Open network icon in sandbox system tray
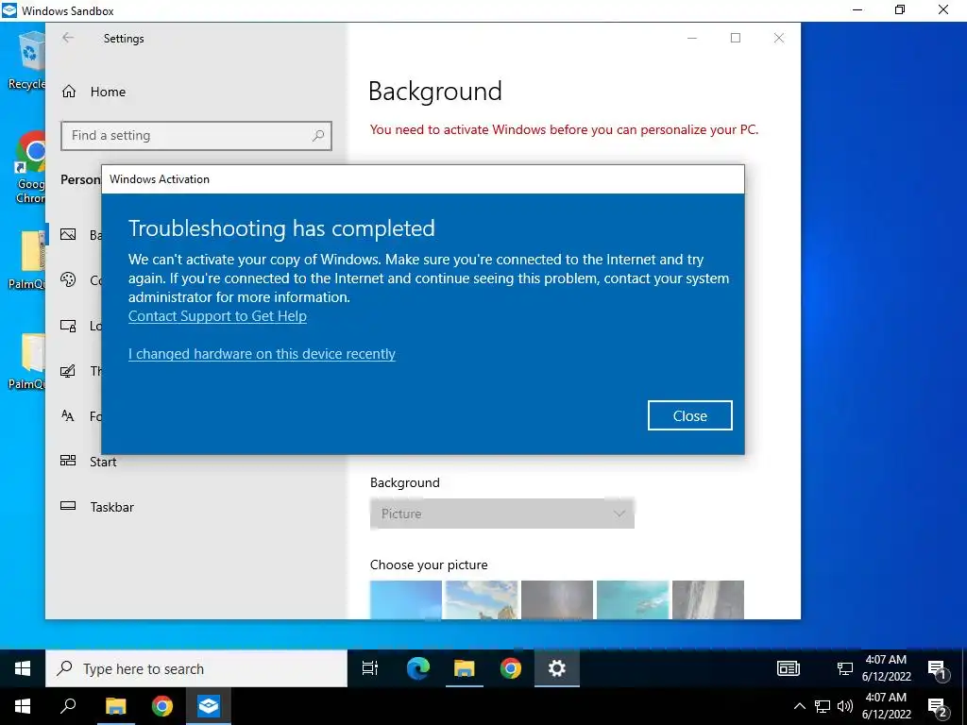The width and height of the screenshot is (967, 725). tap(844, 669)
